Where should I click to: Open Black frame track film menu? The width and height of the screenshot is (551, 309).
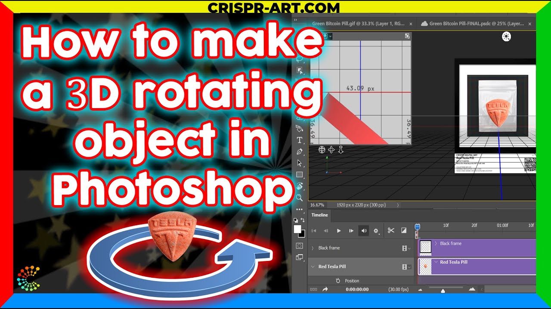406,248
